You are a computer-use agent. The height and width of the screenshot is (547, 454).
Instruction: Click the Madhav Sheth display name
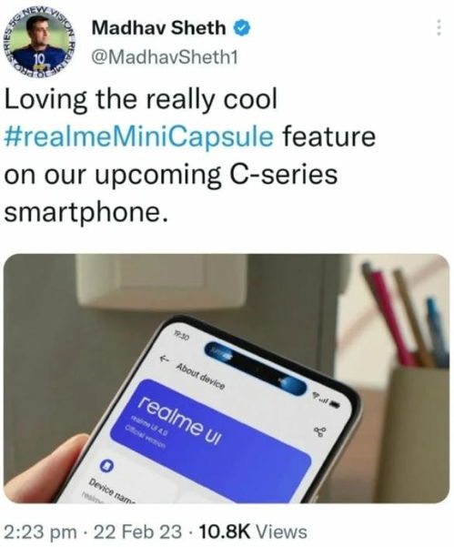pos(158,28)
